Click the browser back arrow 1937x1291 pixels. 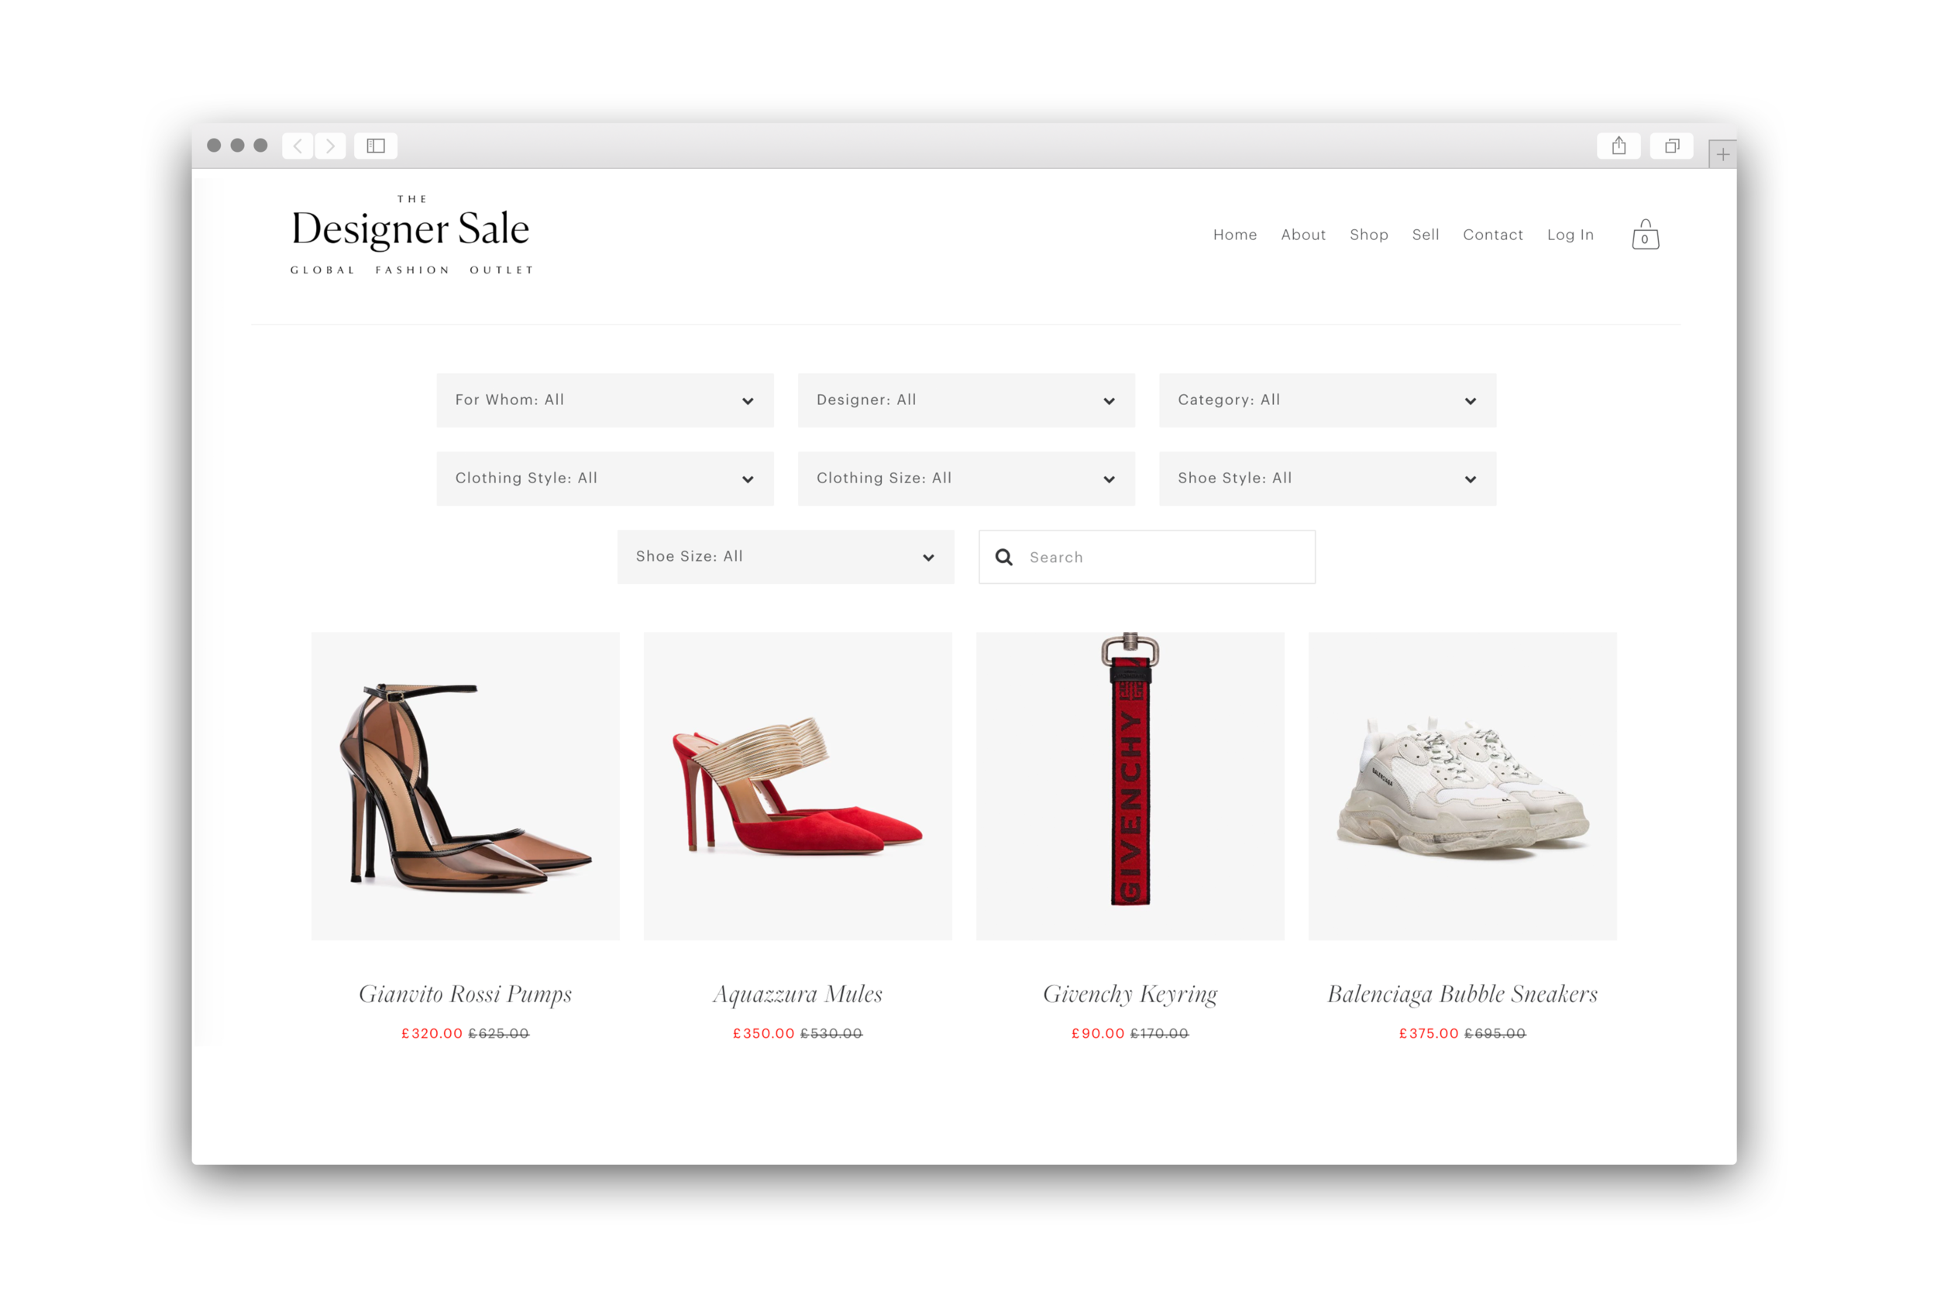(x=298, y=146)
